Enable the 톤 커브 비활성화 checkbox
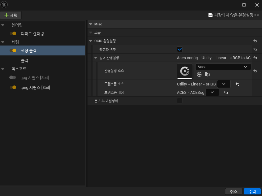 click(x=180, y=101)
